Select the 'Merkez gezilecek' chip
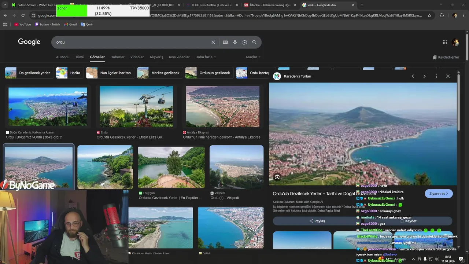The width and height of the screenshot is (469, 264). click(160, 73)
